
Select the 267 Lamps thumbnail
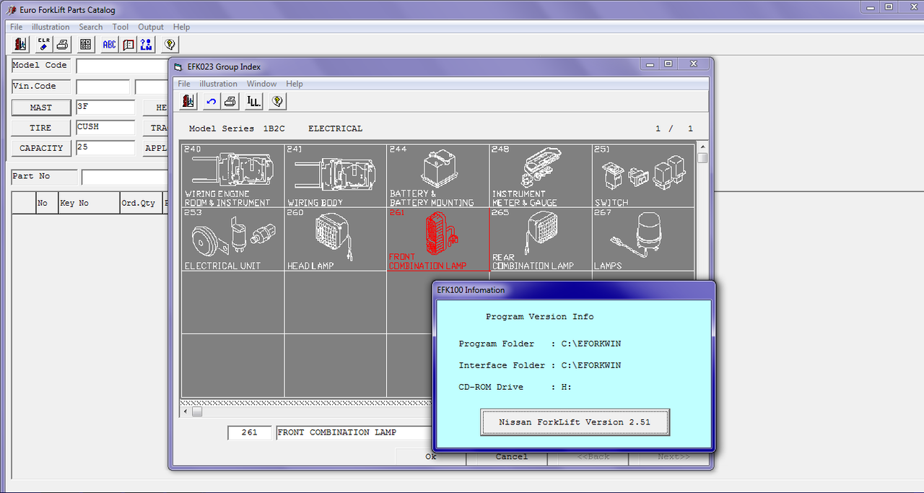click(643, 239)
